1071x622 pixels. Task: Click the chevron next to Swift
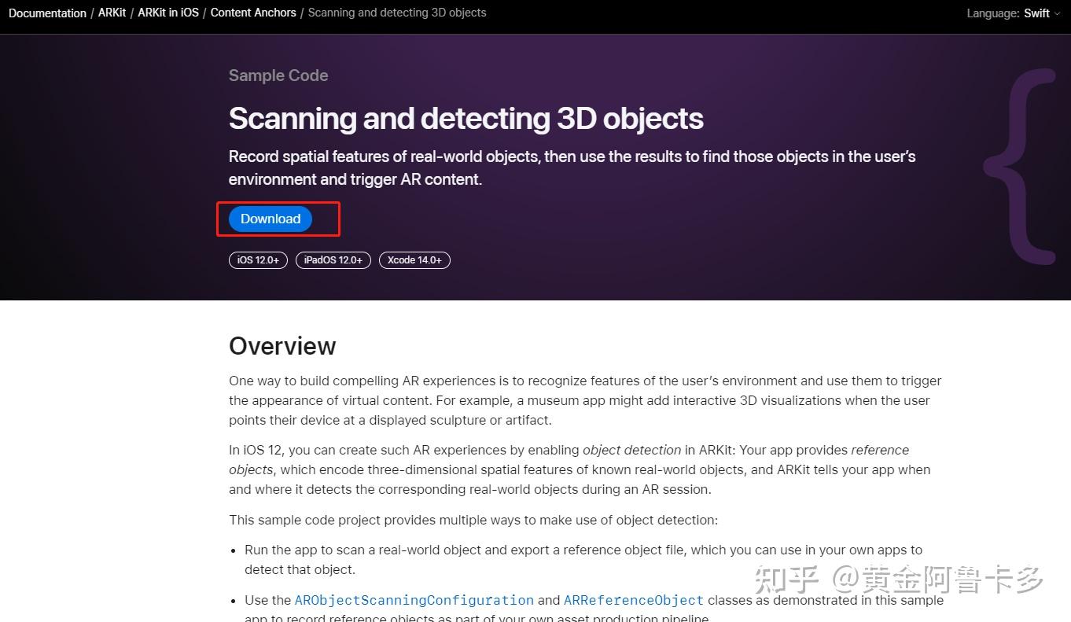tap(1058, 13)
